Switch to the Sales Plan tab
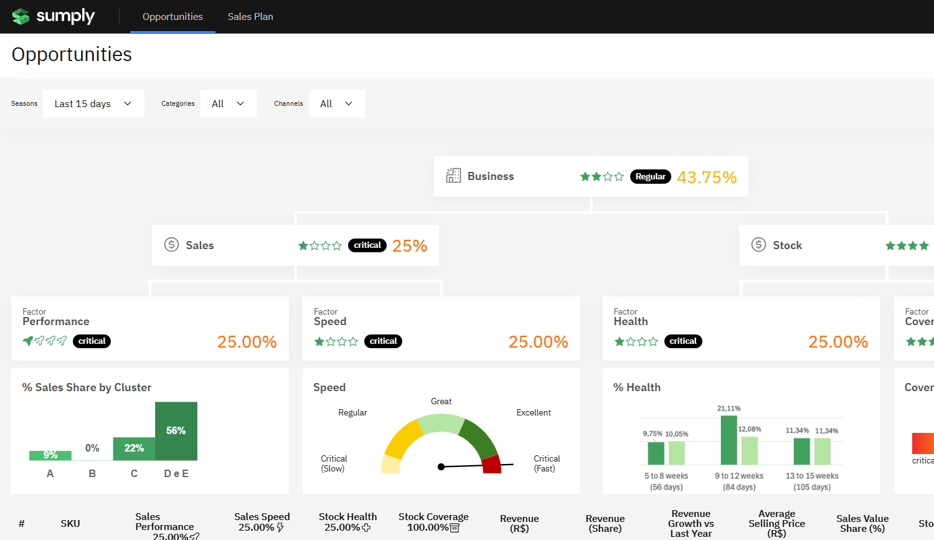The height and width of the screenshot is (540, 934). click(250, 17)
